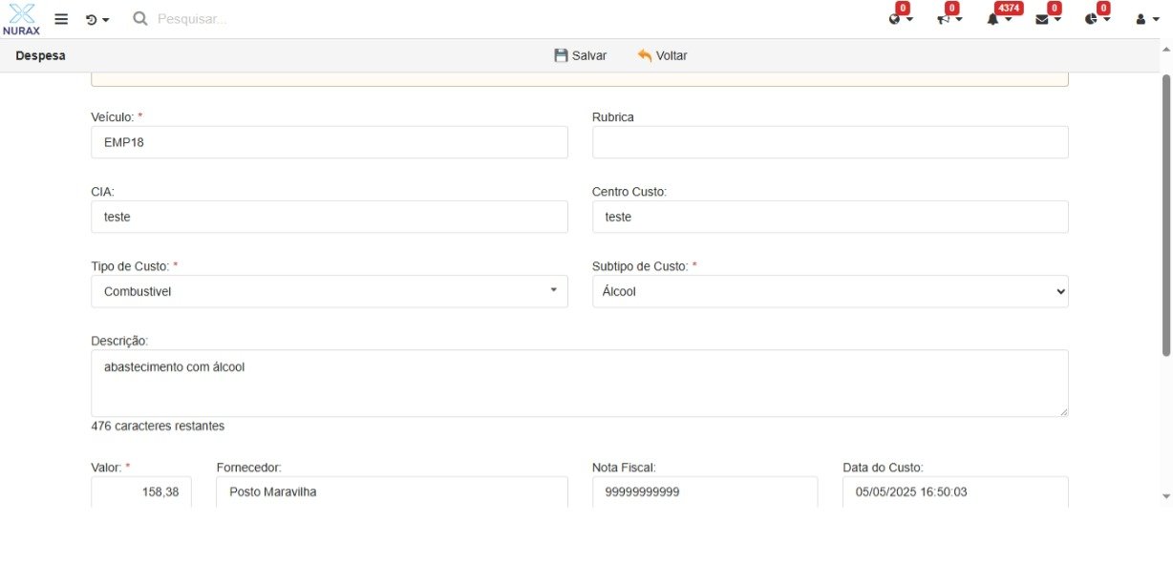Click the NURAX logo

(x=21, y=19)
